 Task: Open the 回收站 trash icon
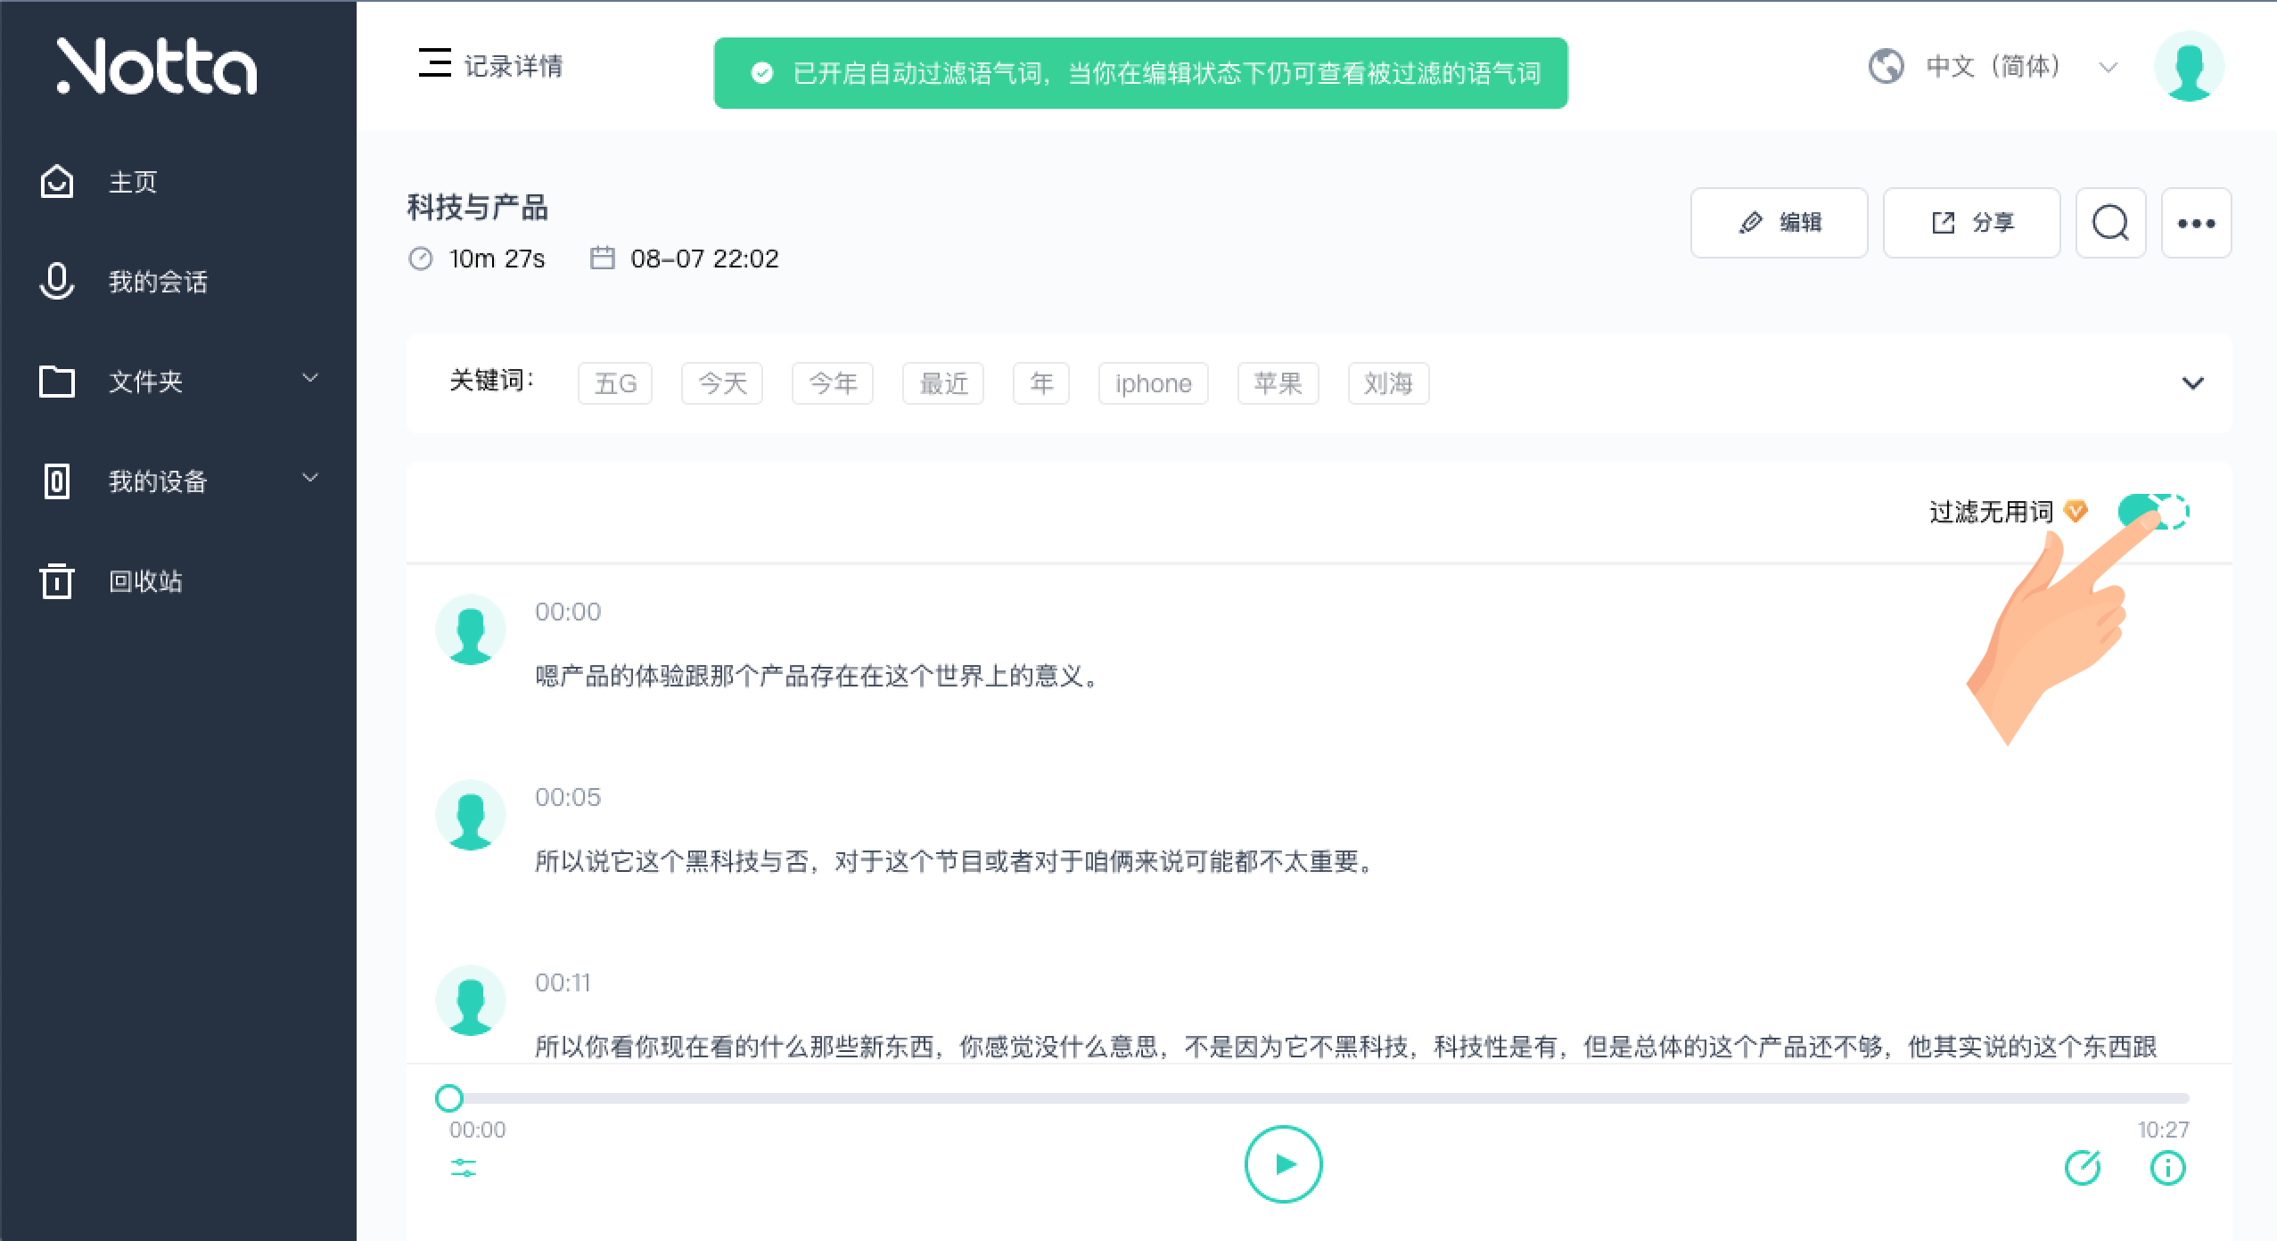(x=56, y=581)
